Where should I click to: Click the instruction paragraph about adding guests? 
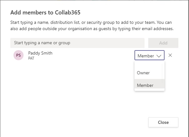(x=92, y=26)
